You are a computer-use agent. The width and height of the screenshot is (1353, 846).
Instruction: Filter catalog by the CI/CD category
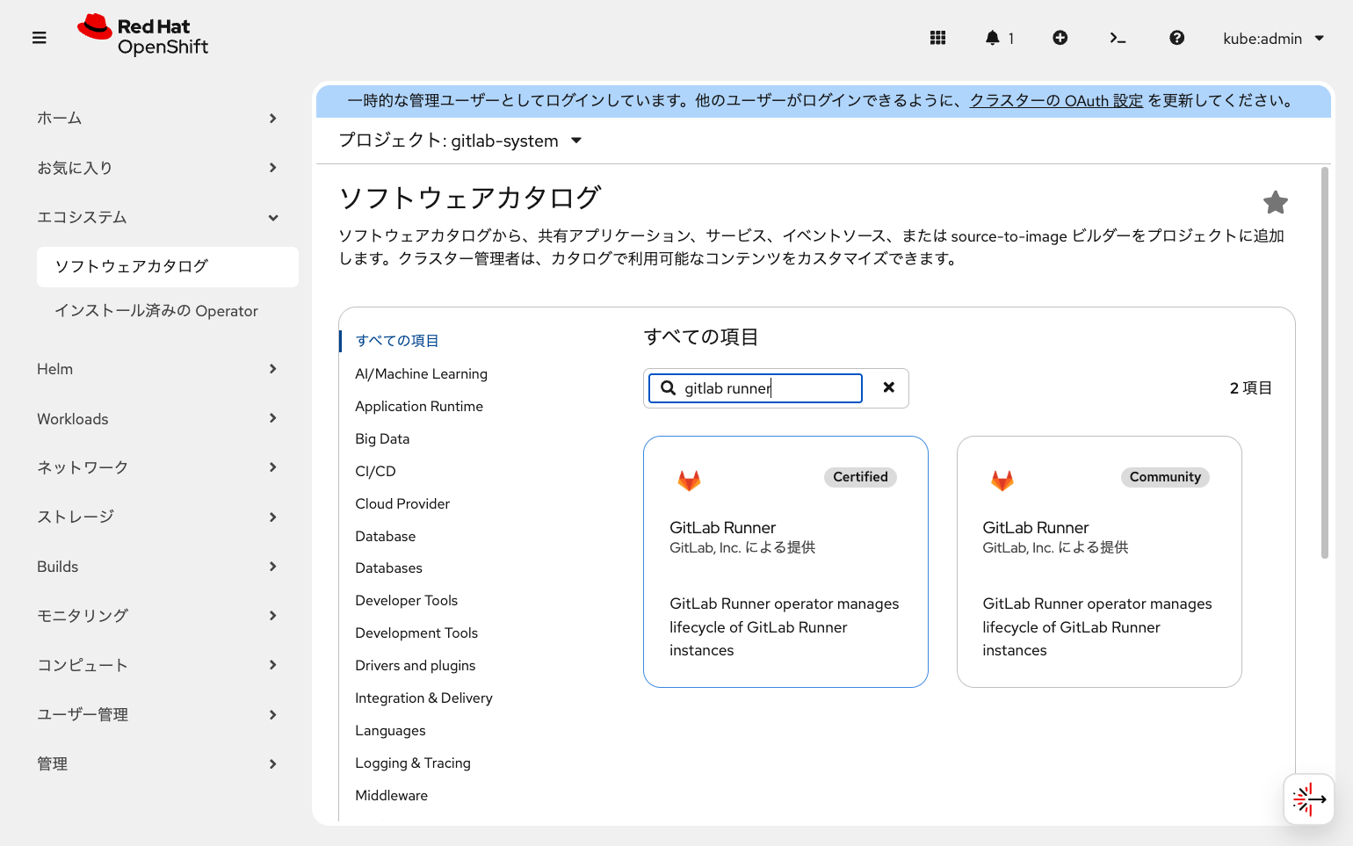[x=375, y=471]
